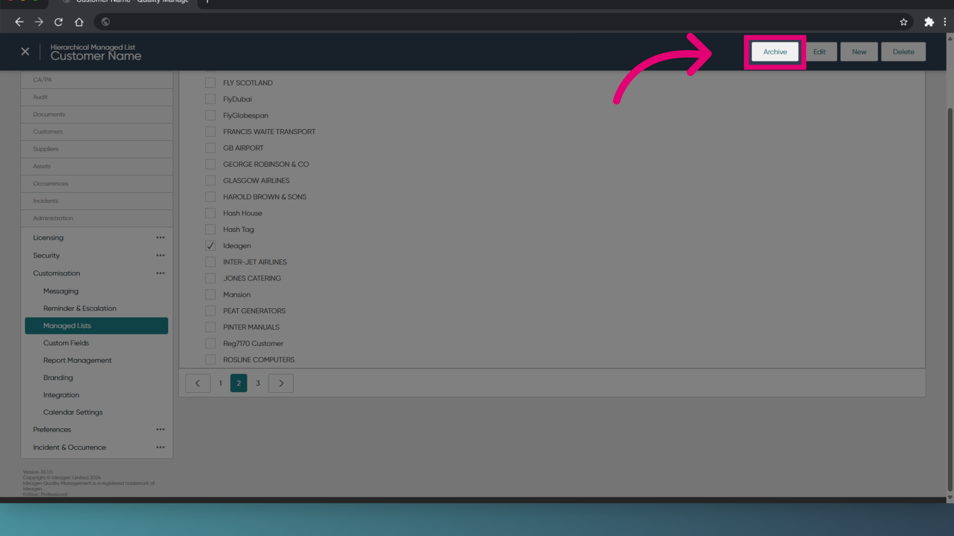Open the Customers module tab
This screenshot has width=954, height=536.
click(x=97, y=132)
